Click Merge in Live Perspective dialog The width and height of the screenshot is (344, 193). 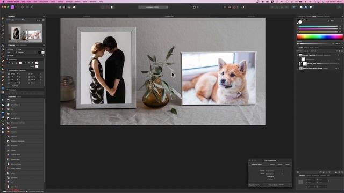(273, 164)
